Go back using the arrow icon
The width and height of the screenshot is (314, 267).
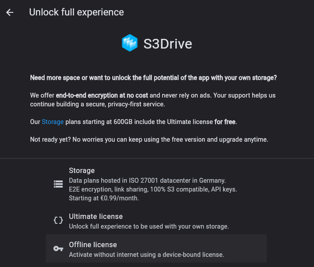coord(10,12)
